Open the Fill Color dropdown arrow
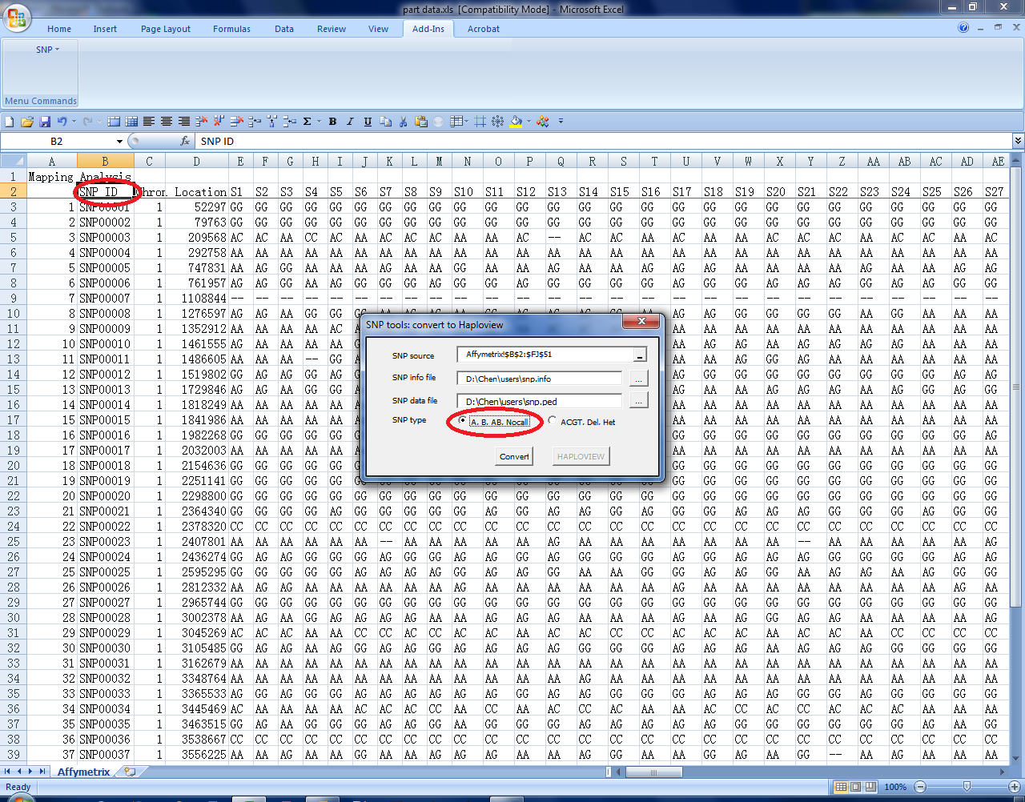 (x=529, y=122)
